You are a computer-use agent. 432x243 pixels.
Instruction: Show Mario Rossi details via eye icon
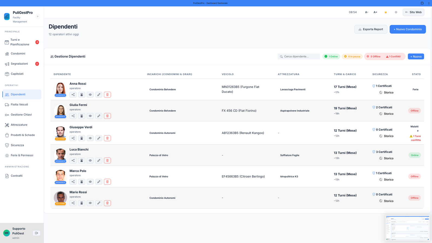pos(90,203)
